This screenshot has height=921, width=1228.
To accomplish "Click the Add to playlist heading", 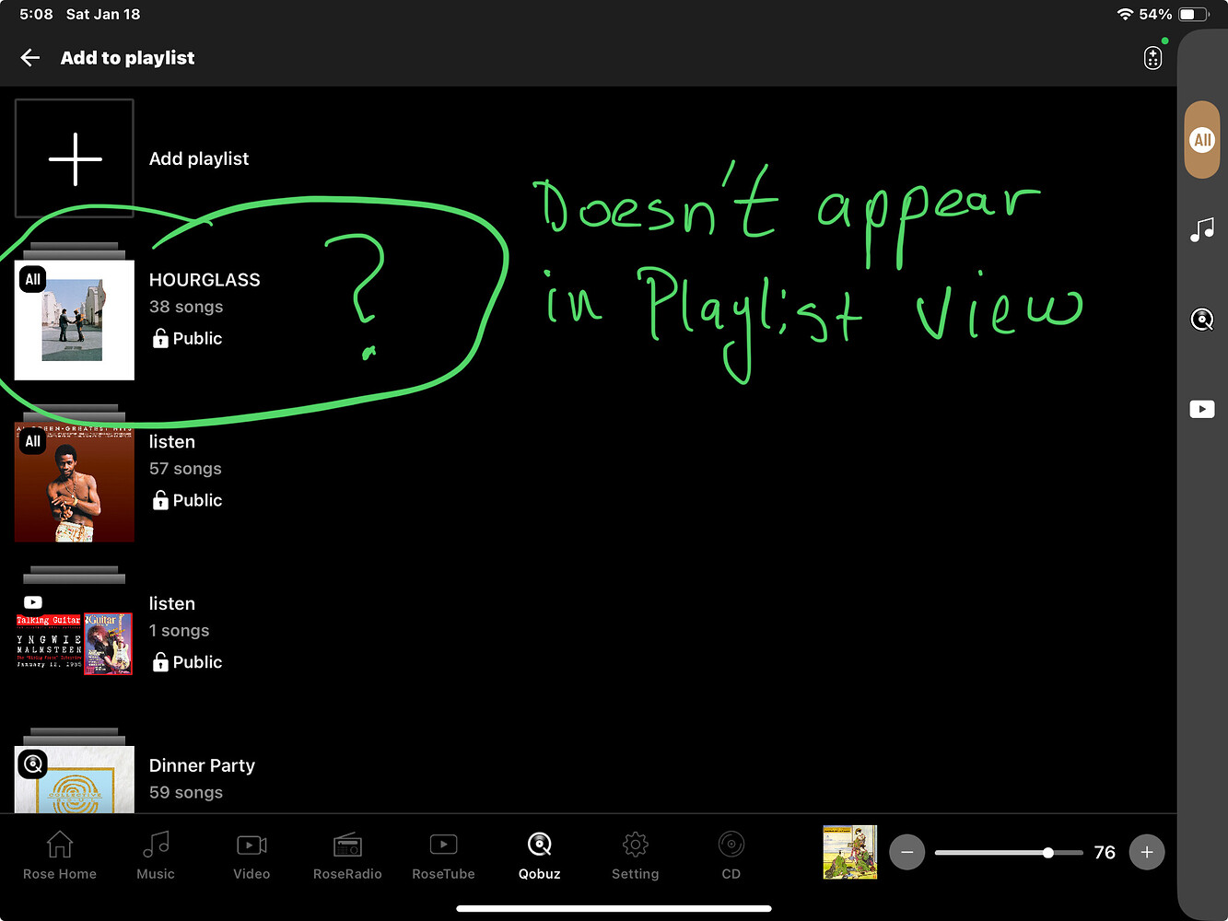I will [127, 58].
